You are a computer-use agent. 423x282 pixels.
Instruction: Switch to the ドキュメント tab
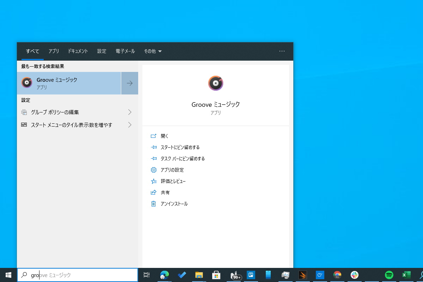[78, 51]
